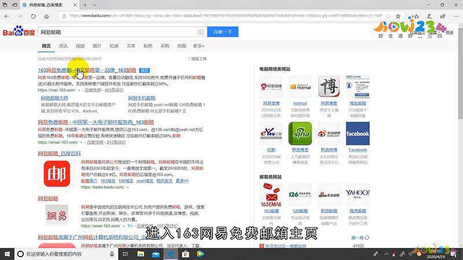Switch to the 视频 tab
The height and width of the screenshot is (260, 463).
[80, 46]
